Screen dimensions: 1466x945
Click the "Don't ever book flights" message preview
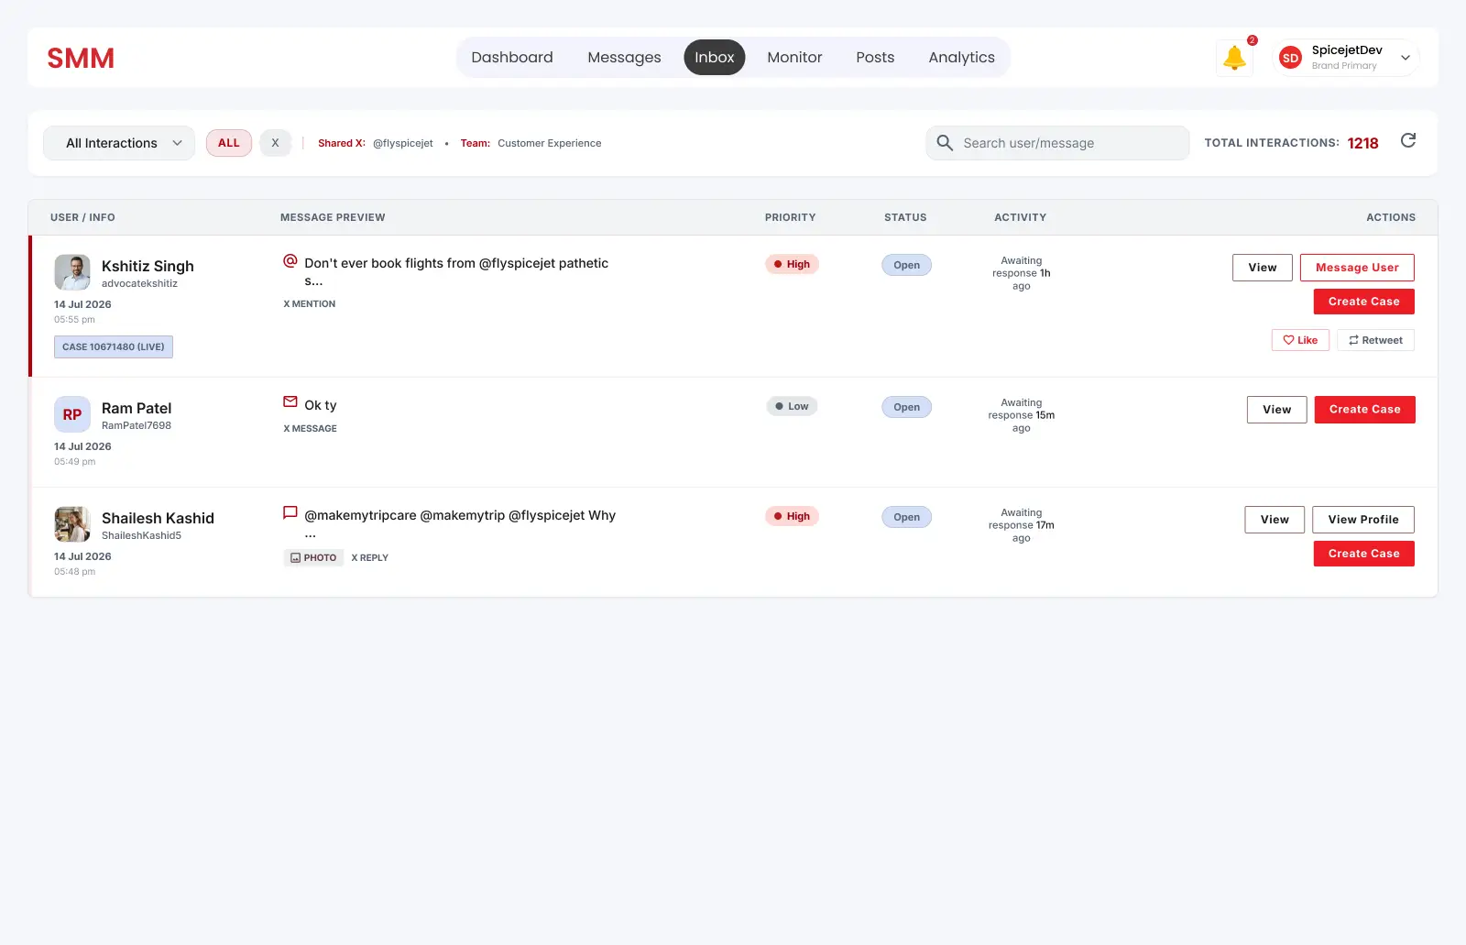click(x=456, y=271)
